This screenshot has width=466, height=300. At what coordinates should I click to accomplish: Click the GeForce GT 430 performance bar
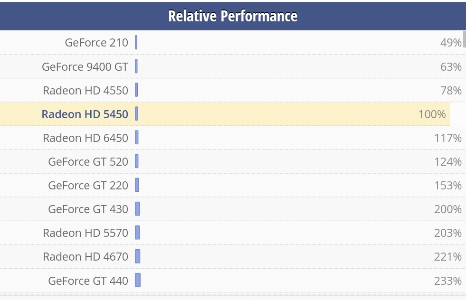[137, 209]
